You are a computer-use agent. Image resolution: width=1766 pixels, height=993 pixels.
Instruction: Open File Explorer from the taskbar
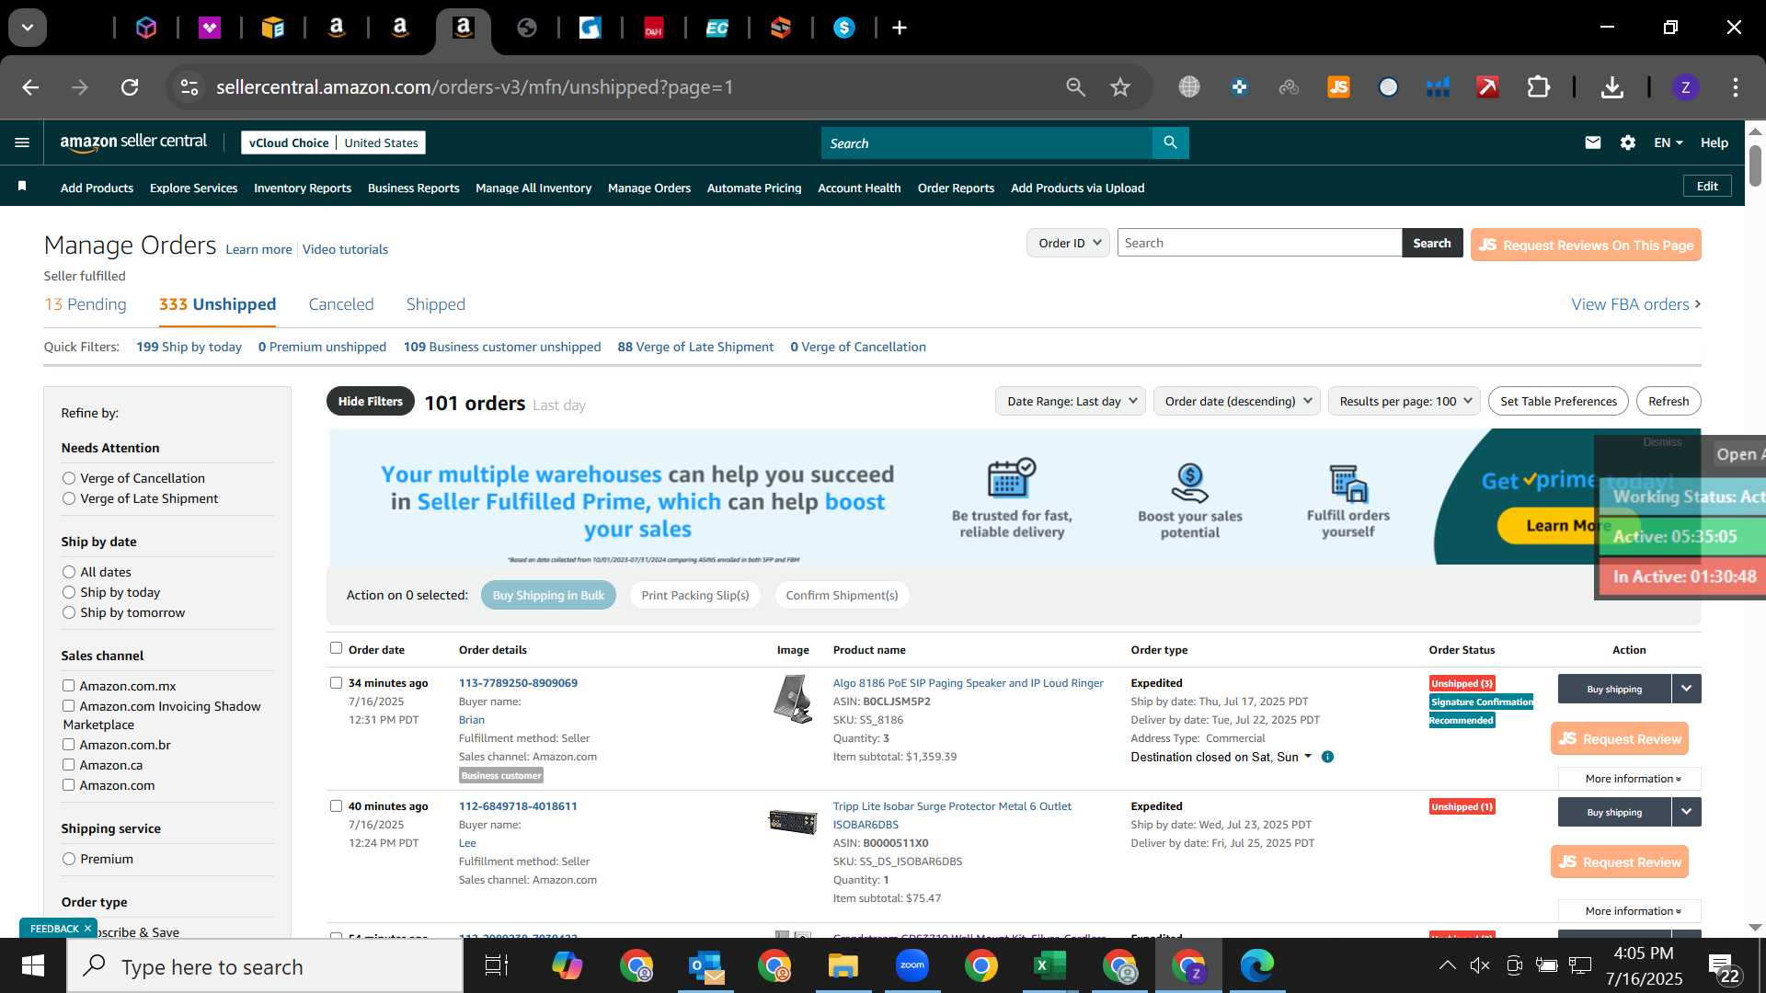(843, 965)
